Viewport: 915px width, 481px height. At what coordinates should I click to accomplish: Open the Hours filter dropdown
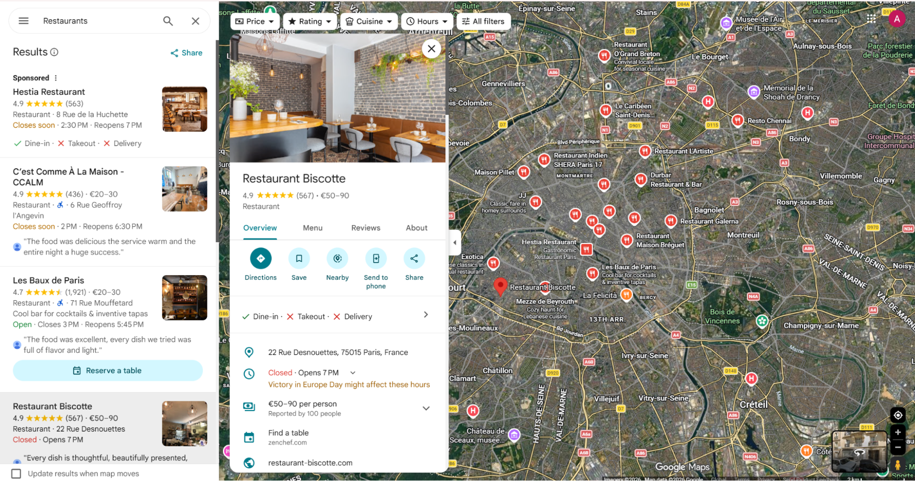click(427, 22)
